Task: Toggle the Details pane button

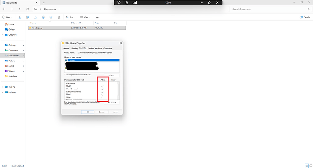Action: (x=305, y=17)
